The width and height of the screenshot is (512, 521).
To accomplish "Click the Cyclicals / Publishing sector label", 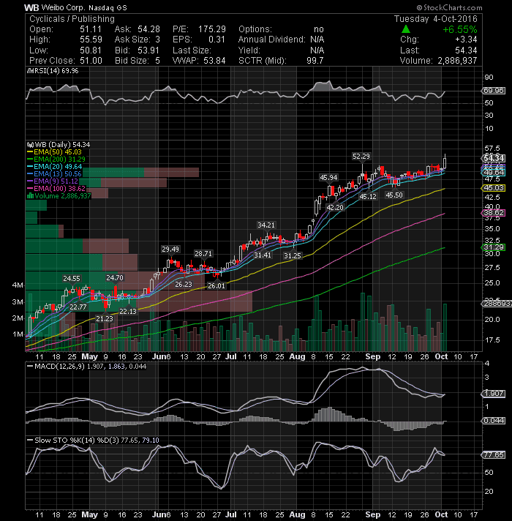I will (x=72, y=19).
